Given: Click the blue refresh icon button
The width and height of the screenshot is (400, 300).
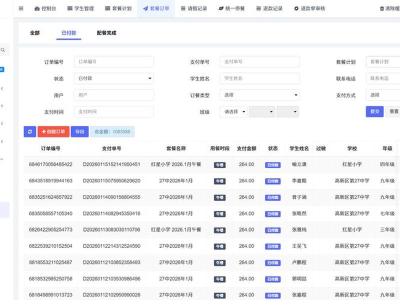Looking at the screenshot, I should pyautogui.click(x=30, y=131).
